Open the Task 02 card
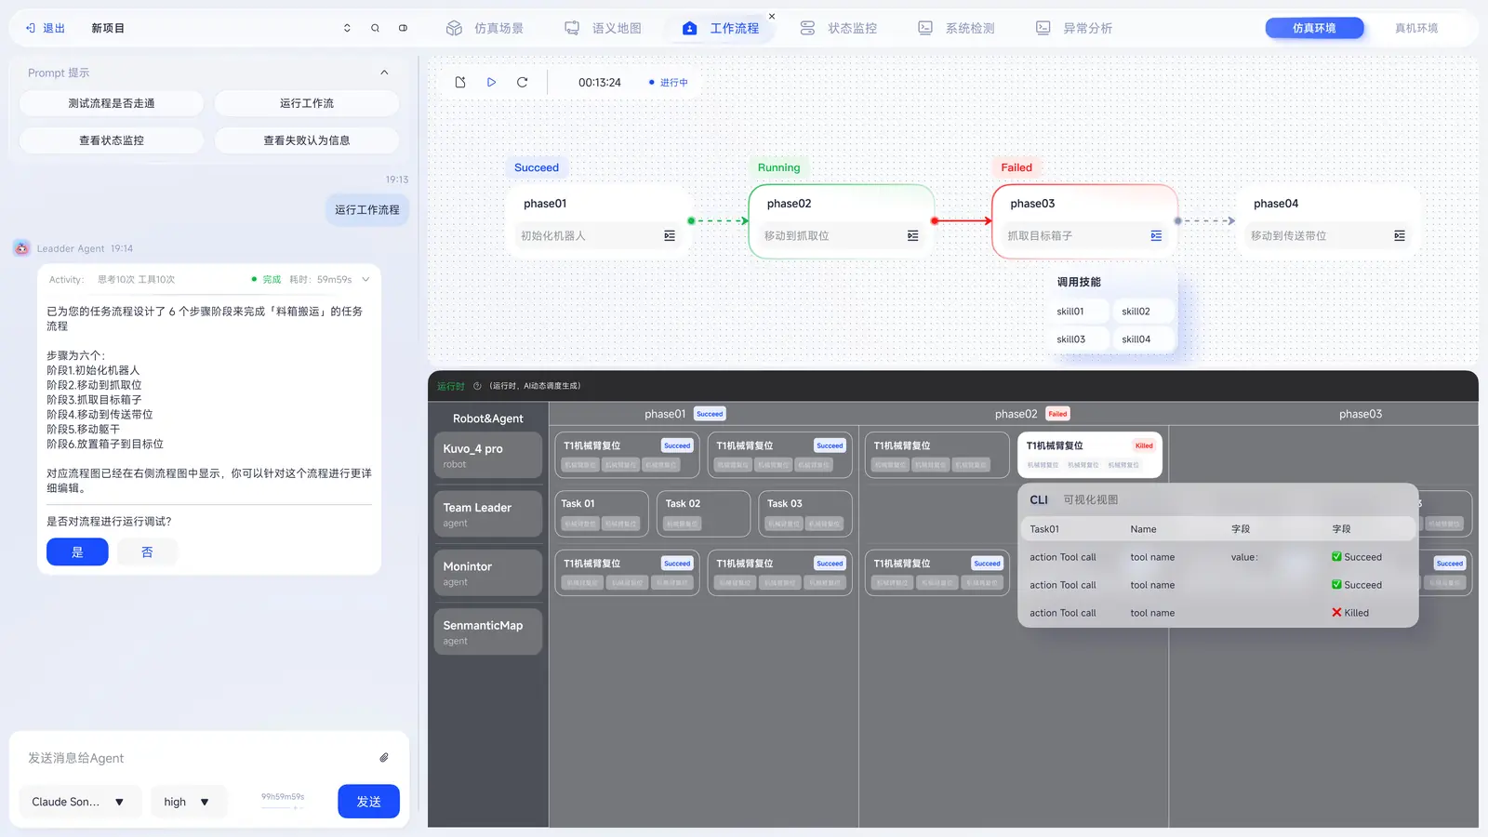The height and width of the screenshot is (837, 1488). 703,513
